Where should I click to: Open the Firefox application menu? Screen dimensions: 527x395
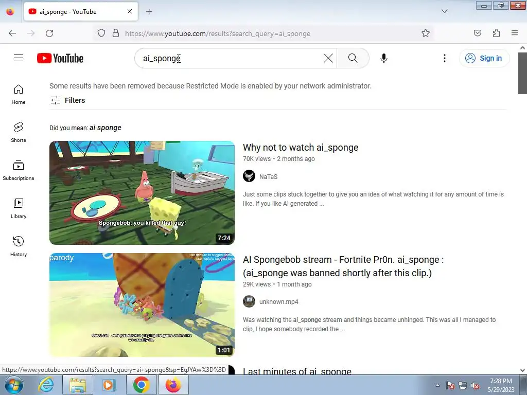515,33
